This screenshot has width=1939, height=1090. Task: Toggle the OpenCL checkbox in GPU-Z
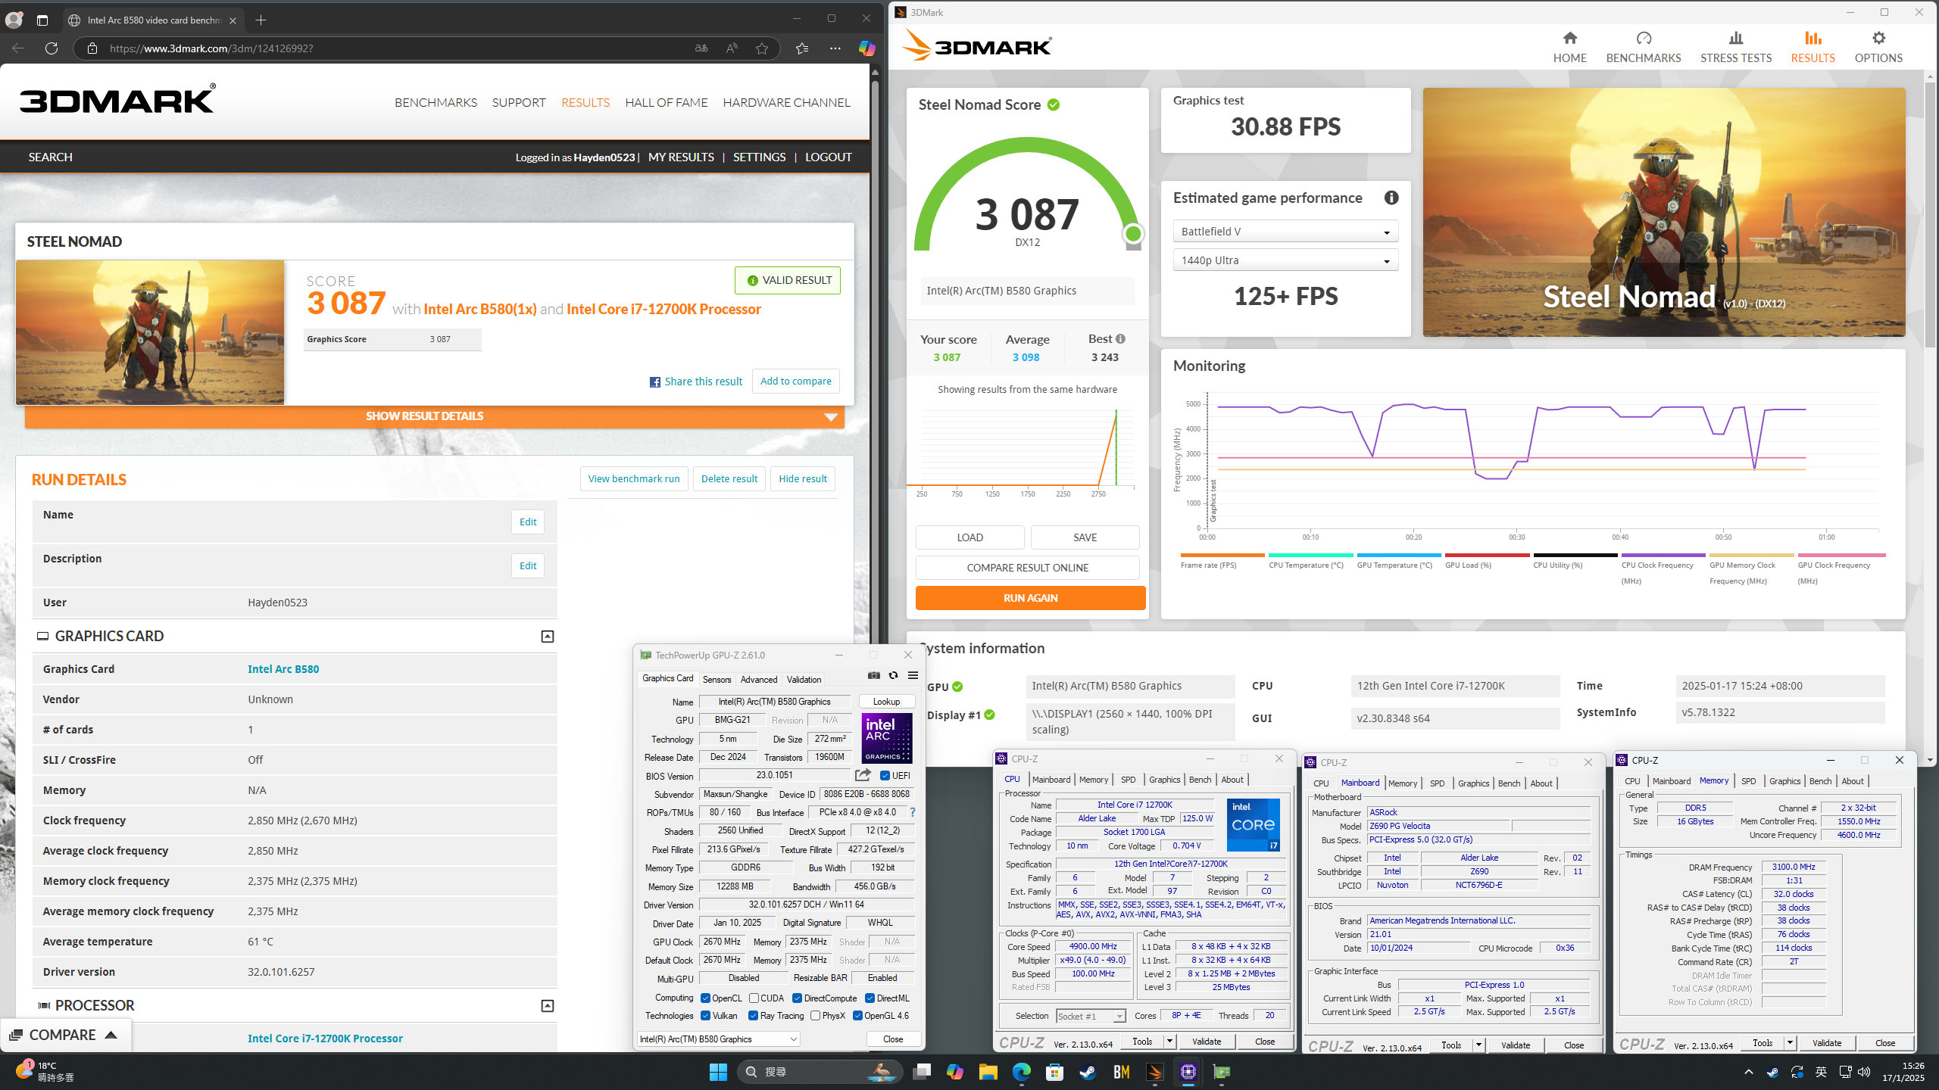click(x=705, y=998)
